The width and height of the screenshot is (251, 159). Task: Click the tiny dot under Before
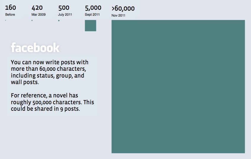[6, 20]
